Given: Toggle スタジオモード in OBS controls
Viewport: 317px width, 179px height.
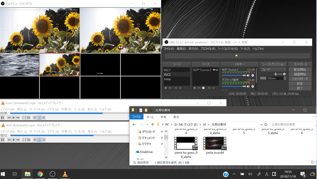Looking at the screenshot, I should 300,79.
